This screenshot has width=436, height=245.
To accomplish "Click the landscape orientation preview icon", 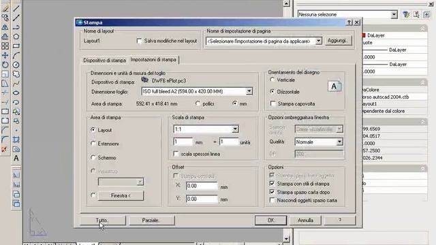I will tap(334, 86).
